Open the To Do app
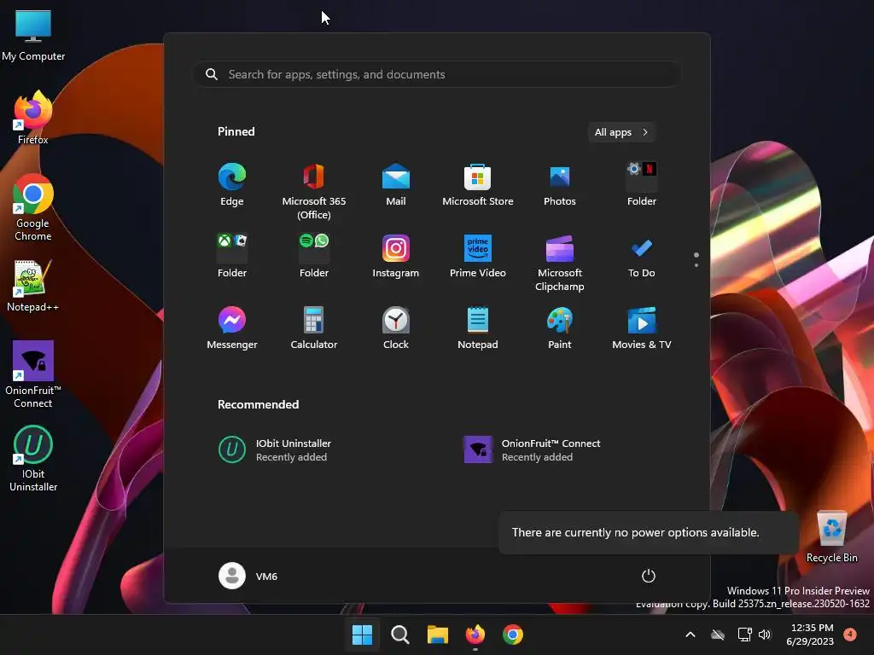Screen dimensions: 874x655 click(642, 257)
